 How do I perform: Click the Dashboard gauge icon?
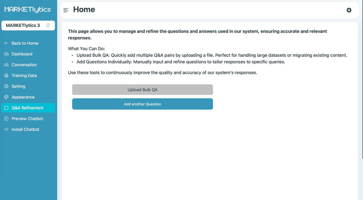point(6,54)
